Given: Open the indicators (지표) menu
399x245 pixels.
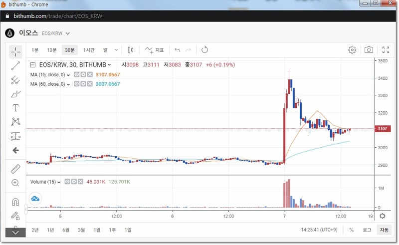Looking at the screenshot, I should pyautogui.click(x=154, y=50).
